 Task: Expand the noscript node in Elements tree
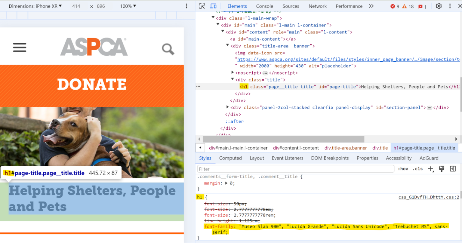(x=233, y=72)
